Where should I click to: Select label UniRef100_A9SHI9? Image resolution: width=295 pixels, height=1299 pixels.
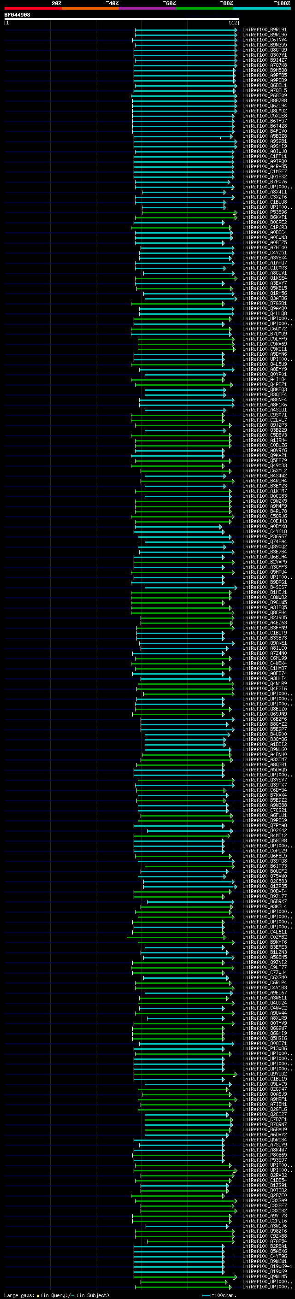(x=265, y=146)
